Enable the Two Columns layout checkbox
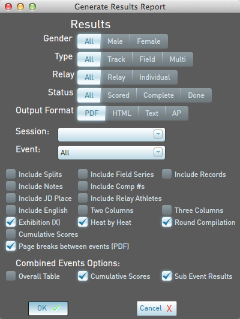Image resolution: width=240 pixels, height=319 pixels. tap(83, 210)
